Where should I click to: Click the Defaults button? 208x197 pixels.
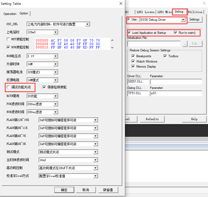tap(152, 119)
